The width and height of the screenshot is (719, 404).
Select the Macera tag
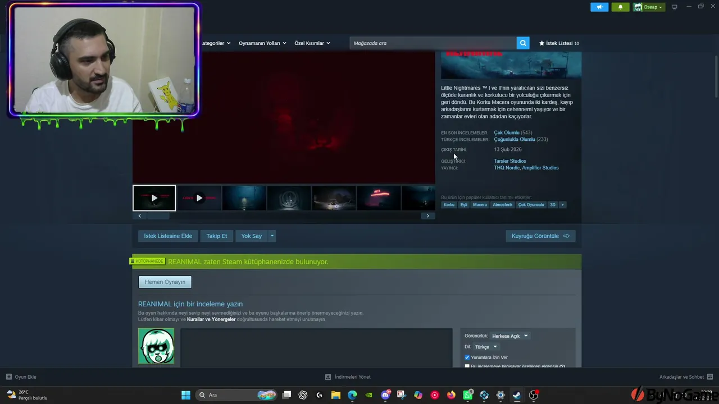coord(480,205)
